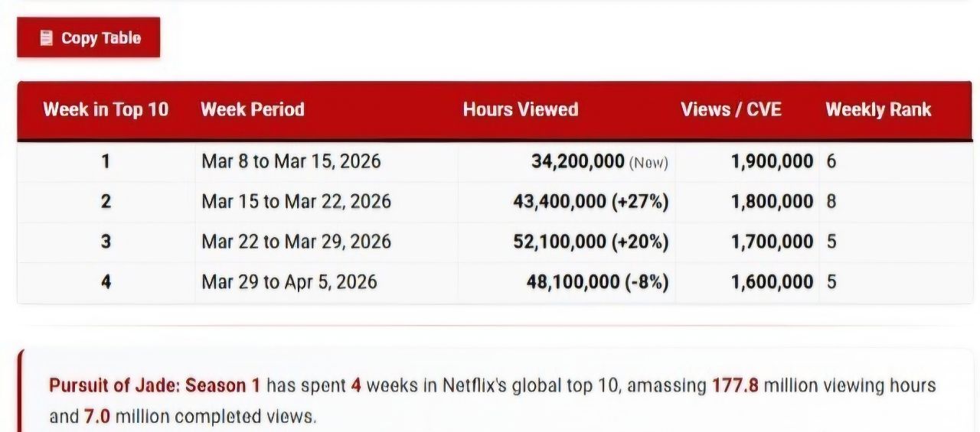
Task: Click the Week Period column header
Action: pos(253,109)
